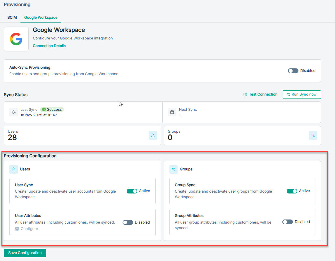This screenshot has width=335, height=261.
Task: Click the Groups section header icon
Action: click(173, 169)
